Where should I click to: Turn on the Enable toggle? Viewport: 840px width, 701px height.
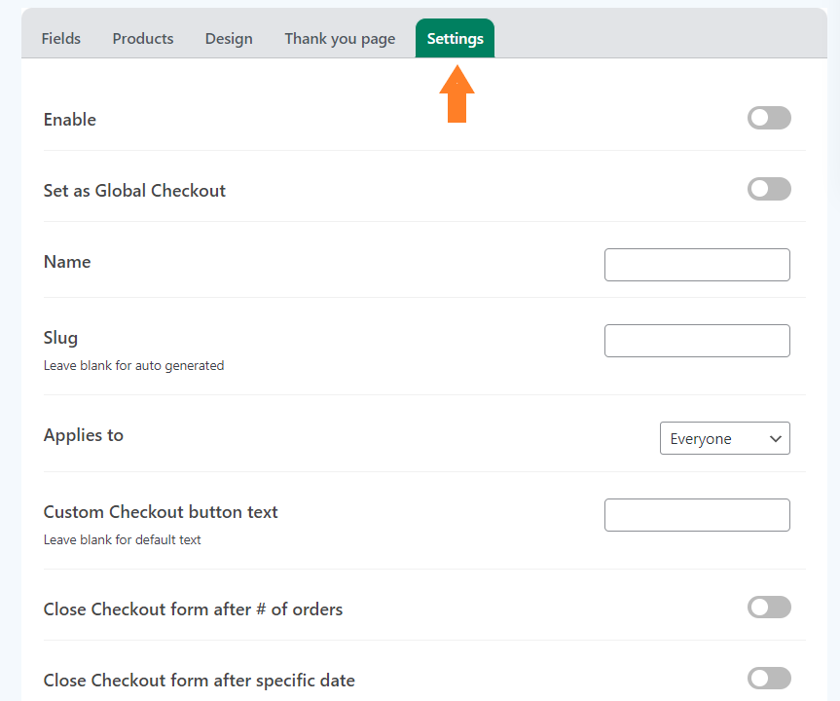(769, 118)
